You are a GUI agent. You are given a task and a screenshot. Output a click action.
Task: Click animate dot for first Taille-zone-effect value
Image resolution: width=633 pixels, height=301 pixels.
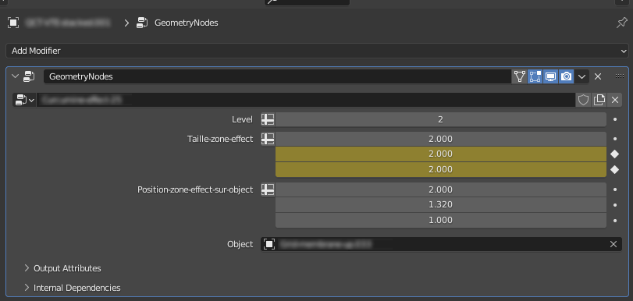point(615,139)
